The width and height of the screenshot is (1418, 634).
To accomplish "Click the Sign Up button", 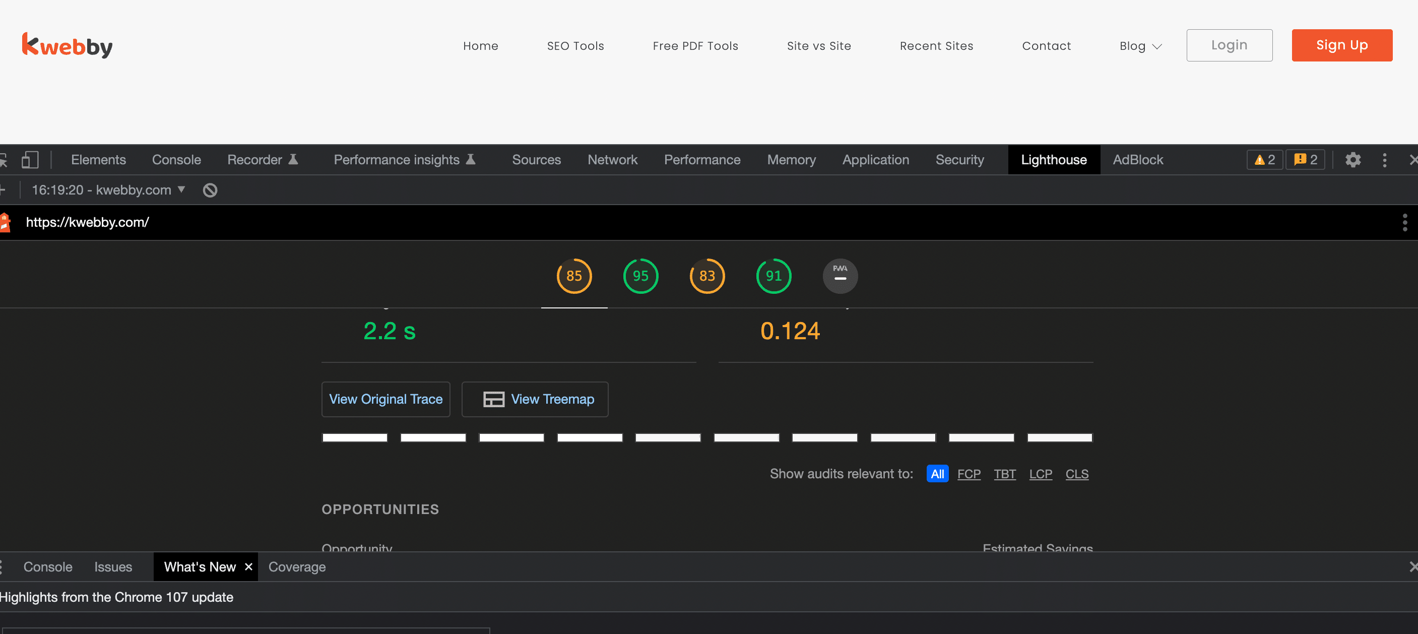I will tap(1342, 45).
